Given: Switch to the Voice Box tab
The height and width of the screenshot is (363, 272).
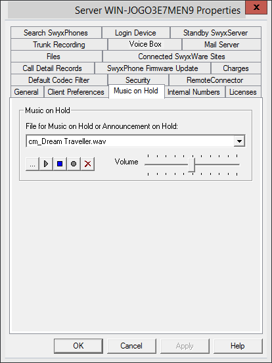Looking at the screenshot, I should 145,45.
